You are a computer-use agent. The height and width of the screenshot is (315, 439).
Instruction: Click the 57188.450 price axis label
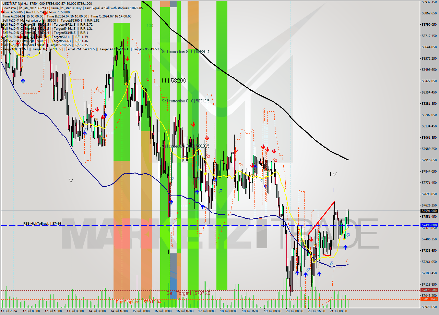tap(430, 273)
